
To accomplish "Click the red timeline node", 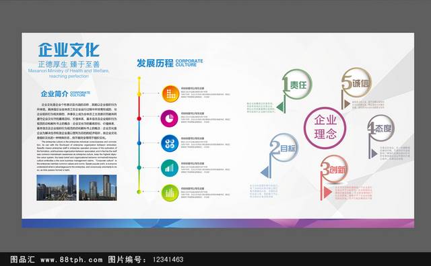I will [x=139, y=118].
